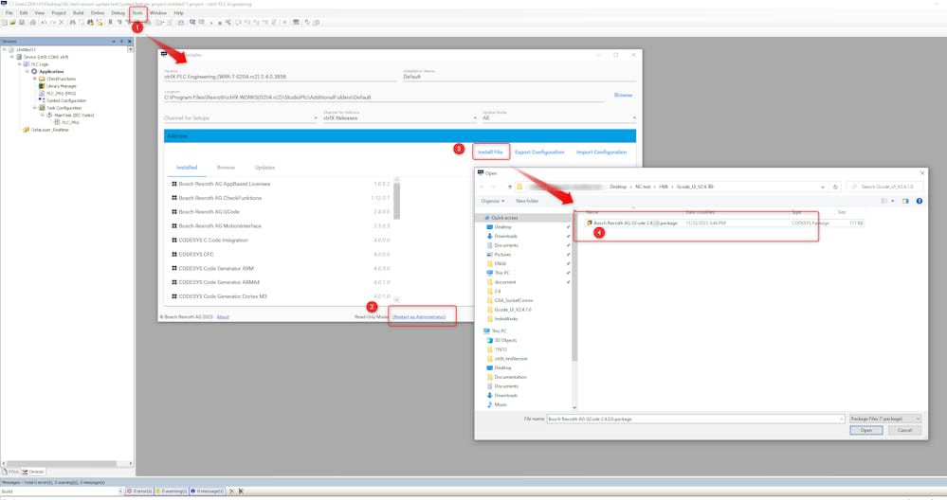The width and height of the screenshot is (947, 500).
Task: Click the Refresh icon in Open dialog
Action: tap(835, 187)
